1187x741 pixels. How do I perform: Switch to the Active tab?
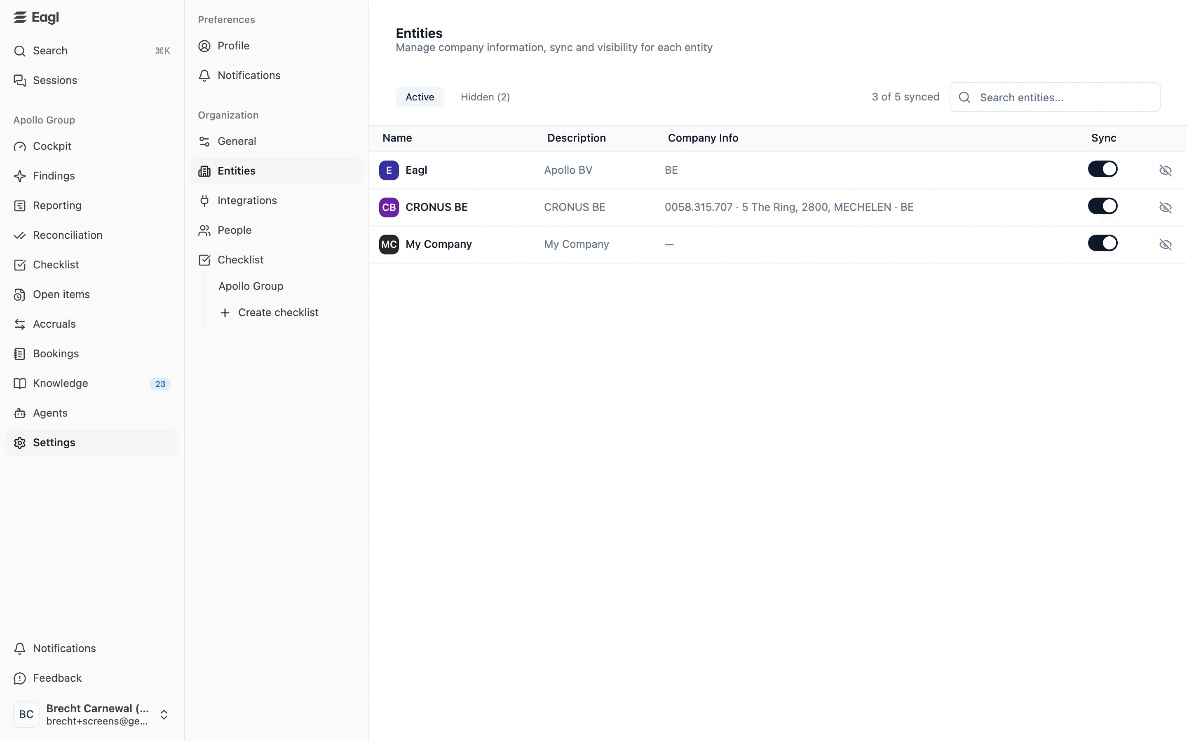[x=420, y=97]
